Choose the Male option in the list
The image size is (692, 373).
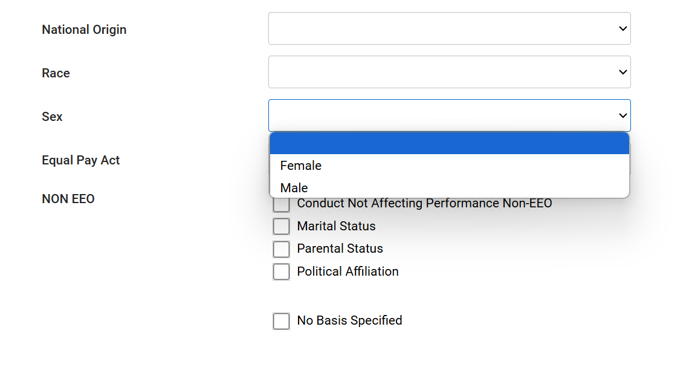tap(294, 188)
